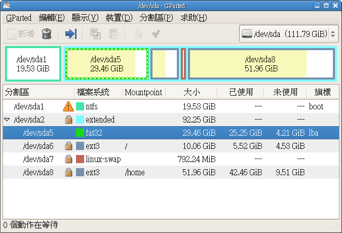Click the Apply checkmark toolbar icon
The height and width of the screenshot is (233, 342).
[156, 34]
